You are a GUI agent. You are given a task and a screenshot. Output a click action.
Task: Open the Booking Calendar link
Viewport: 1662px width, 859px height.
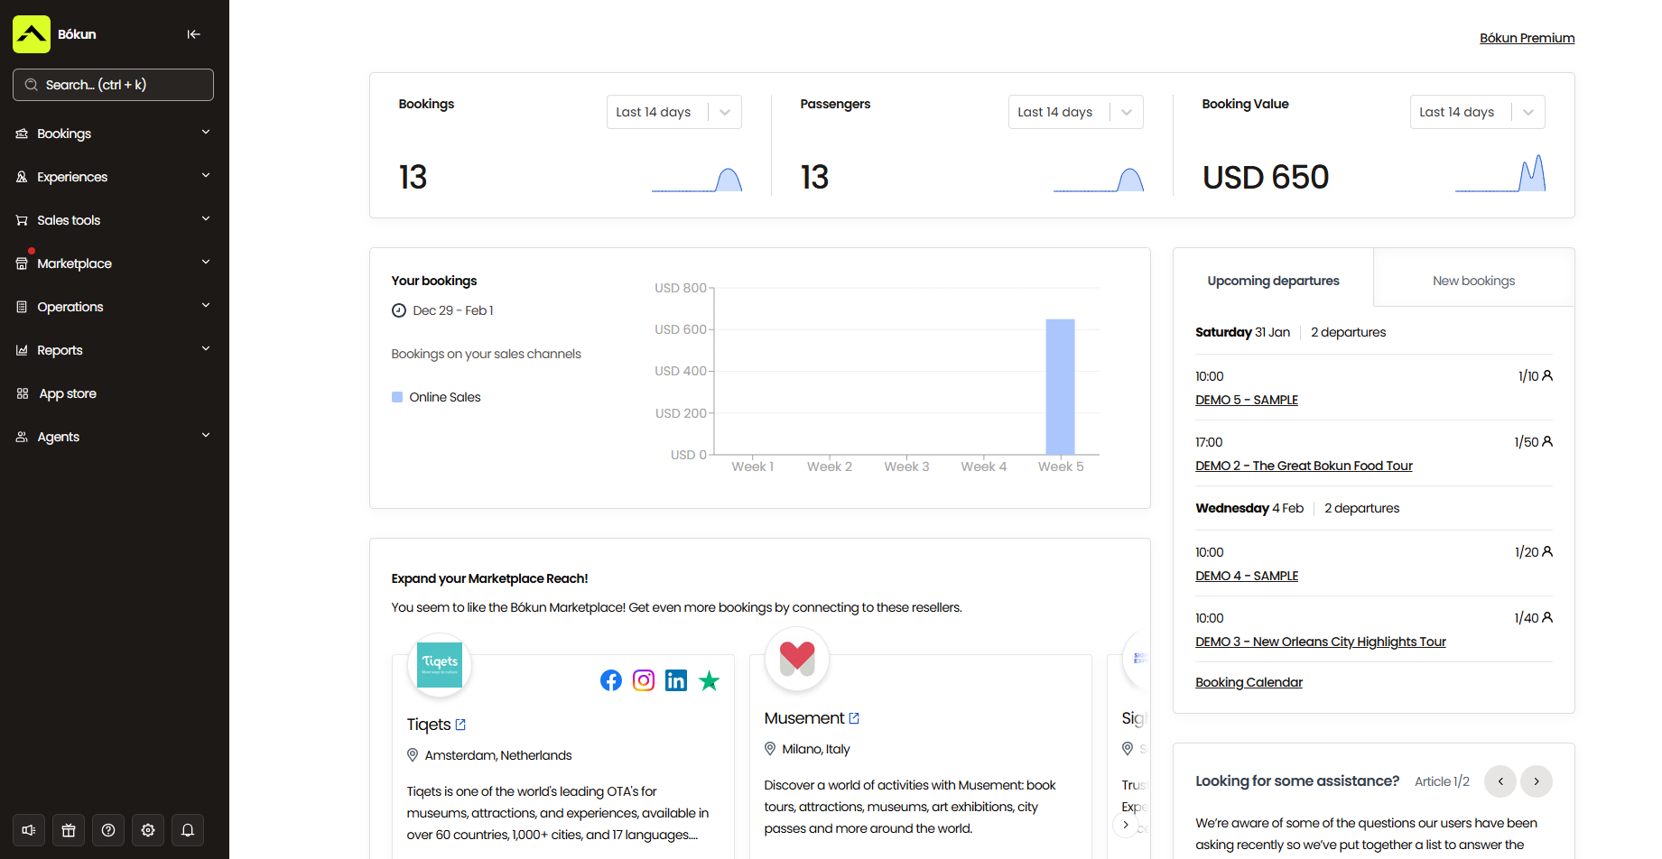pyautogui.click(x=1249, y=681)
